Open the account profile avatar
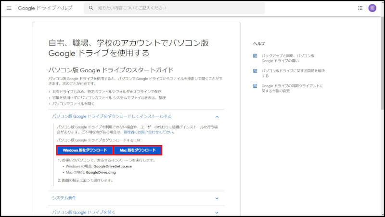 point(372,8)
